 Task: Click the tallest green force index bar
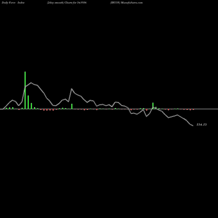point(25,90)
